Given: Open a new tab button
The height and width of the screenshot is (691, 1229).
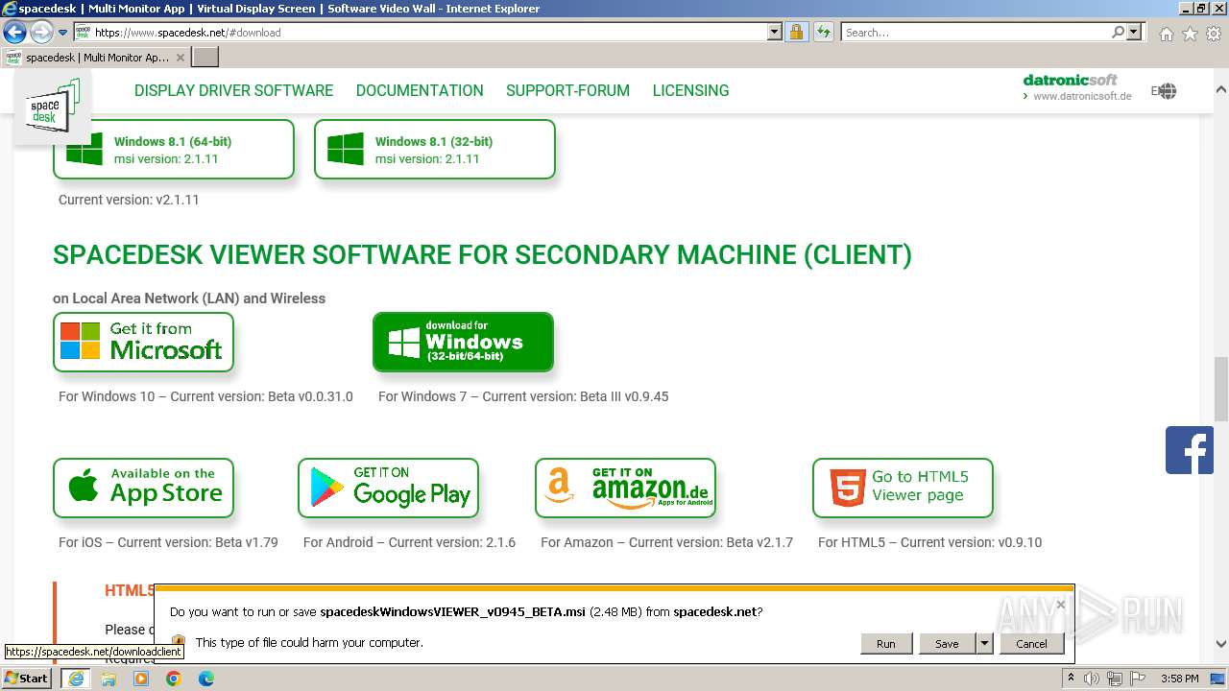Looking at the screenshot, I should click(205, 58).
